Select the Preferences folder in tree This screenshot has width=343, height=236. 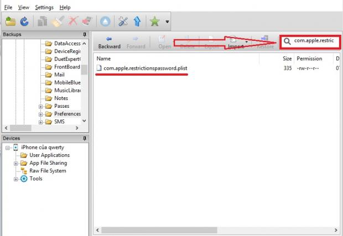[x=67, y=114]
